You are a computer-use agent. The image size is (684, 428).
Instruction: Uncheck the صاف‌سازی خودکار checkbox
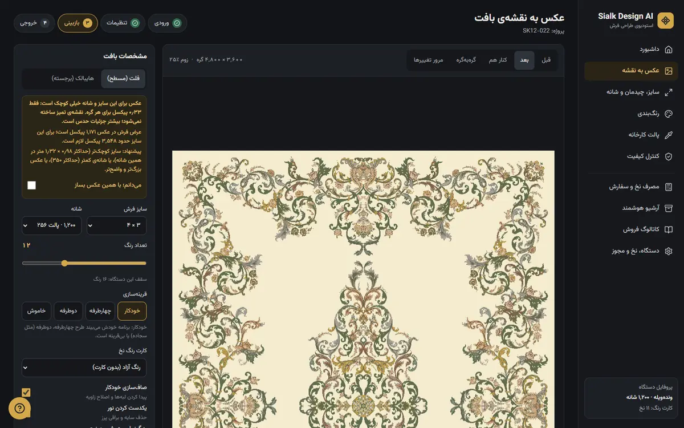click(x=26, y=392)
